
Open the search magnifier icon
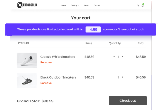pyautogui.click(x=138, y=6)
